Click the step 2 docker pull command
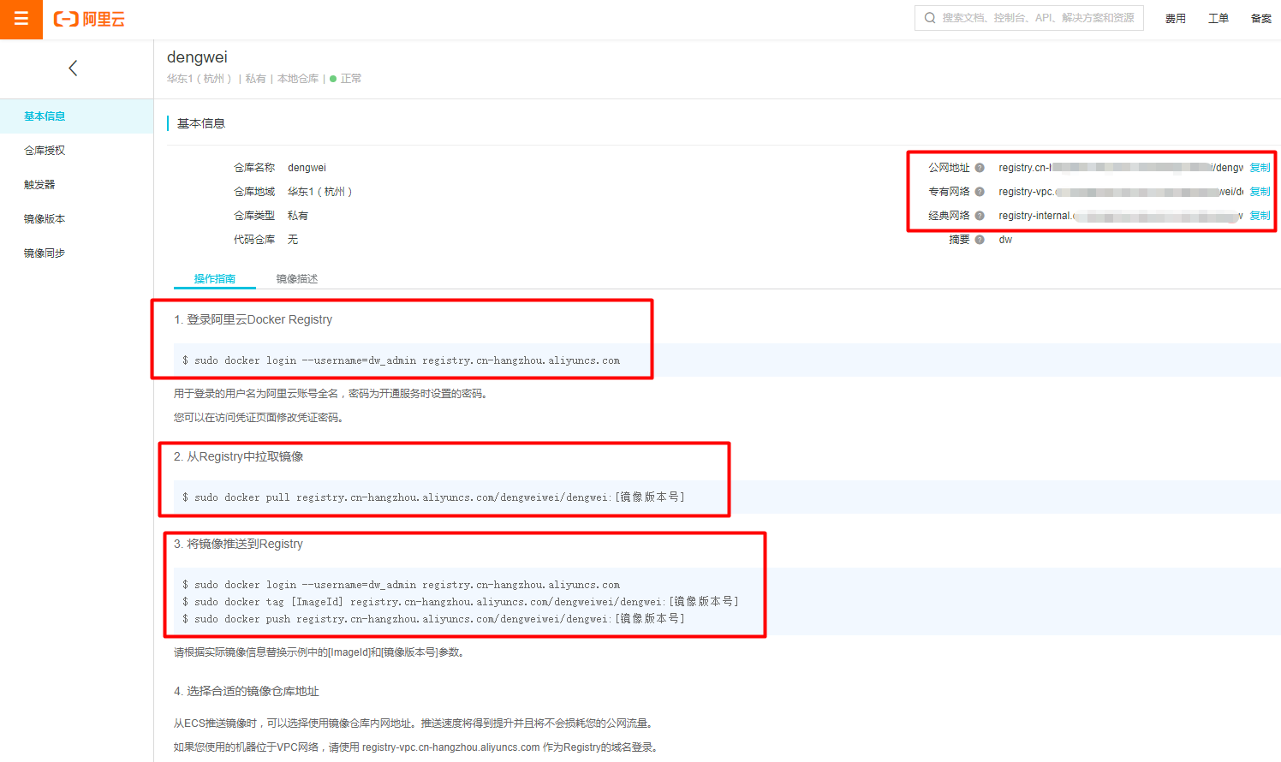 click(x=433, y=497)
